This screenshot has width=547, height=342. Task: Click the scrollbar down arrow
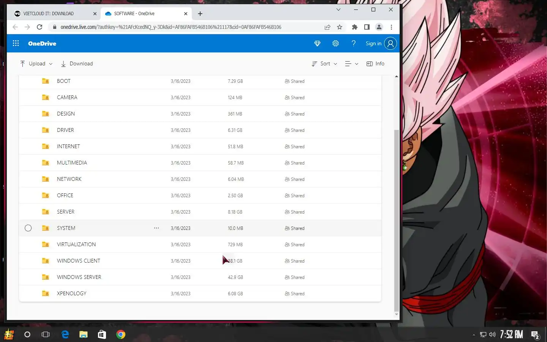click(397, 315)
